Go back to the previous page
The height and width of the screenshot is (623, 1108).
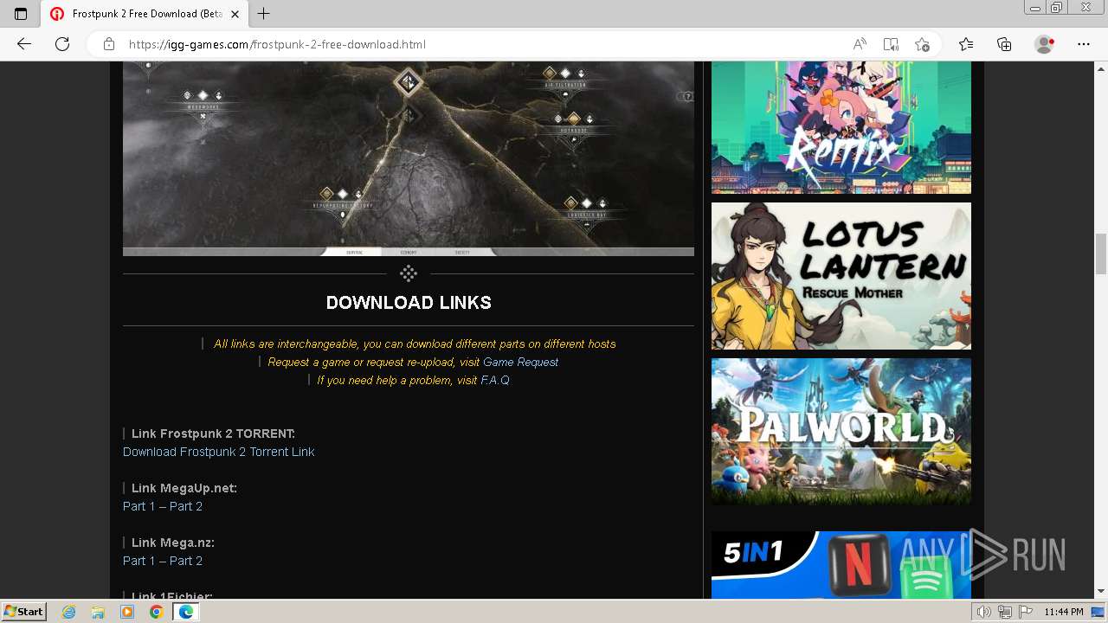[x=24, y=44]
